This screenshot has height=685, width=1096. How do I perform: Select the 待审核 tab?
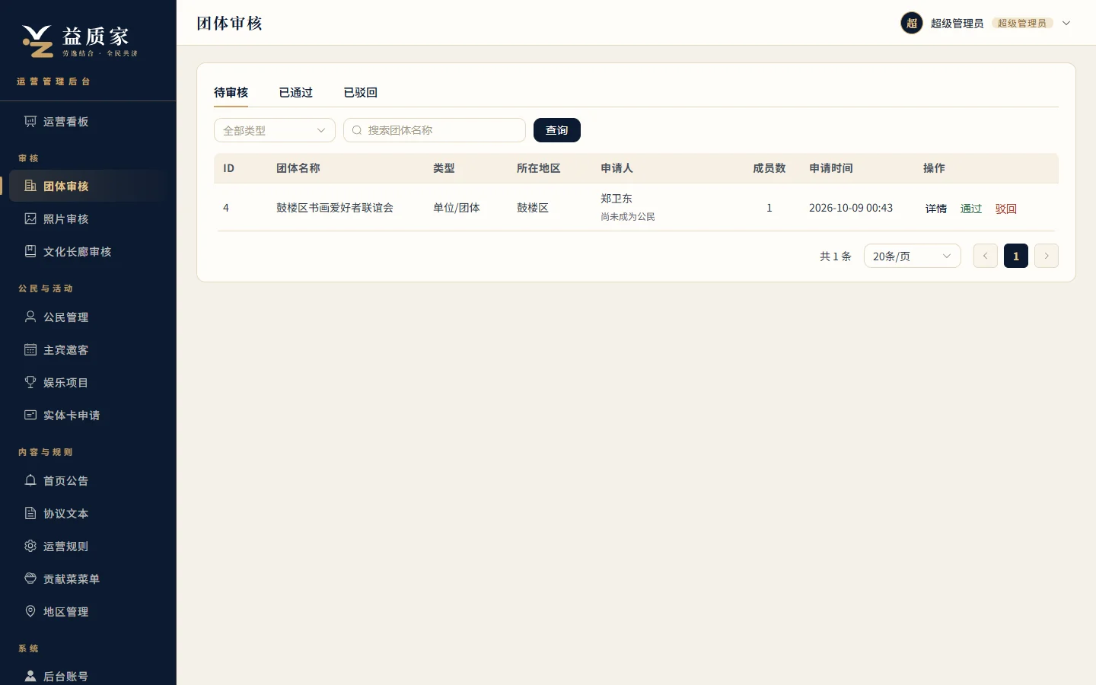[x=231, y=93]
